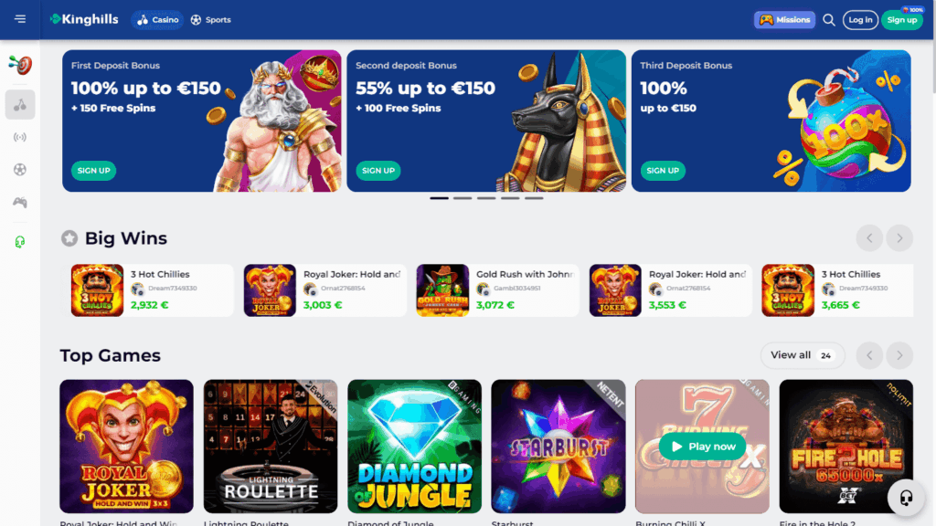Click the search magnifier icon
The height and width of the screenshot is (526, 936).
coord(828,20)
